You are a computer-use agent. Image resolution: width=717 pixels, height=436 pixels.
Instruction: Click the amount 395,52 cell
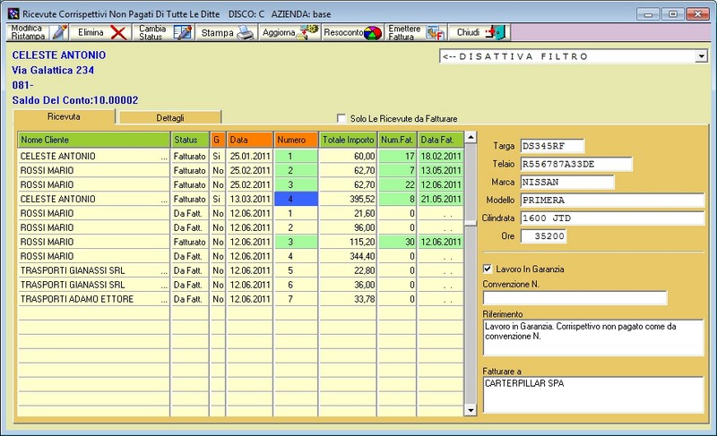[348, 199]
